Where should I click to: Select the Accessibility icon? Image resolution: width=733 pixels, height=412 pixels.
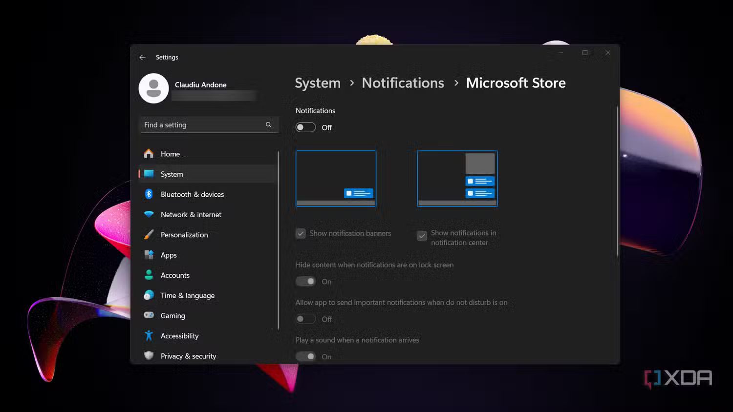[x=149, y=336]
